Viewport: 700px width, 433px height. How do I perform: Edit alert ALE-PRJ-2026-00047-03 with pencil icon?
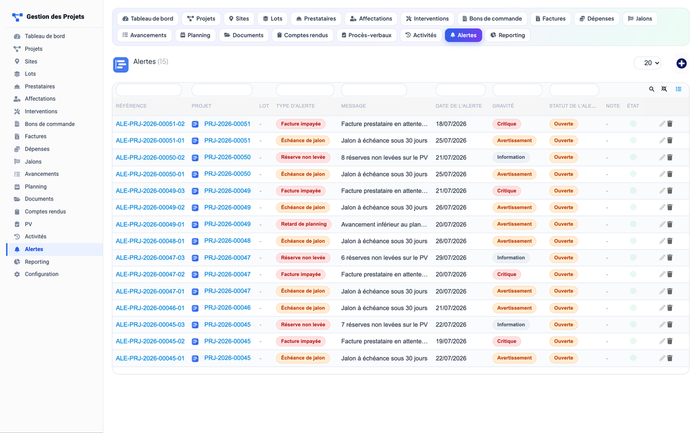[x=662, y=258]
